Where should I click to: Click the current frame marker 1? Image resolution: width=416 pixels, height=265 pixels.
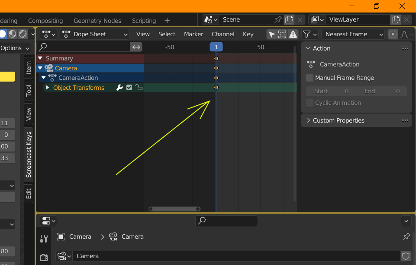pyautogui.click(x=216, y=47)
